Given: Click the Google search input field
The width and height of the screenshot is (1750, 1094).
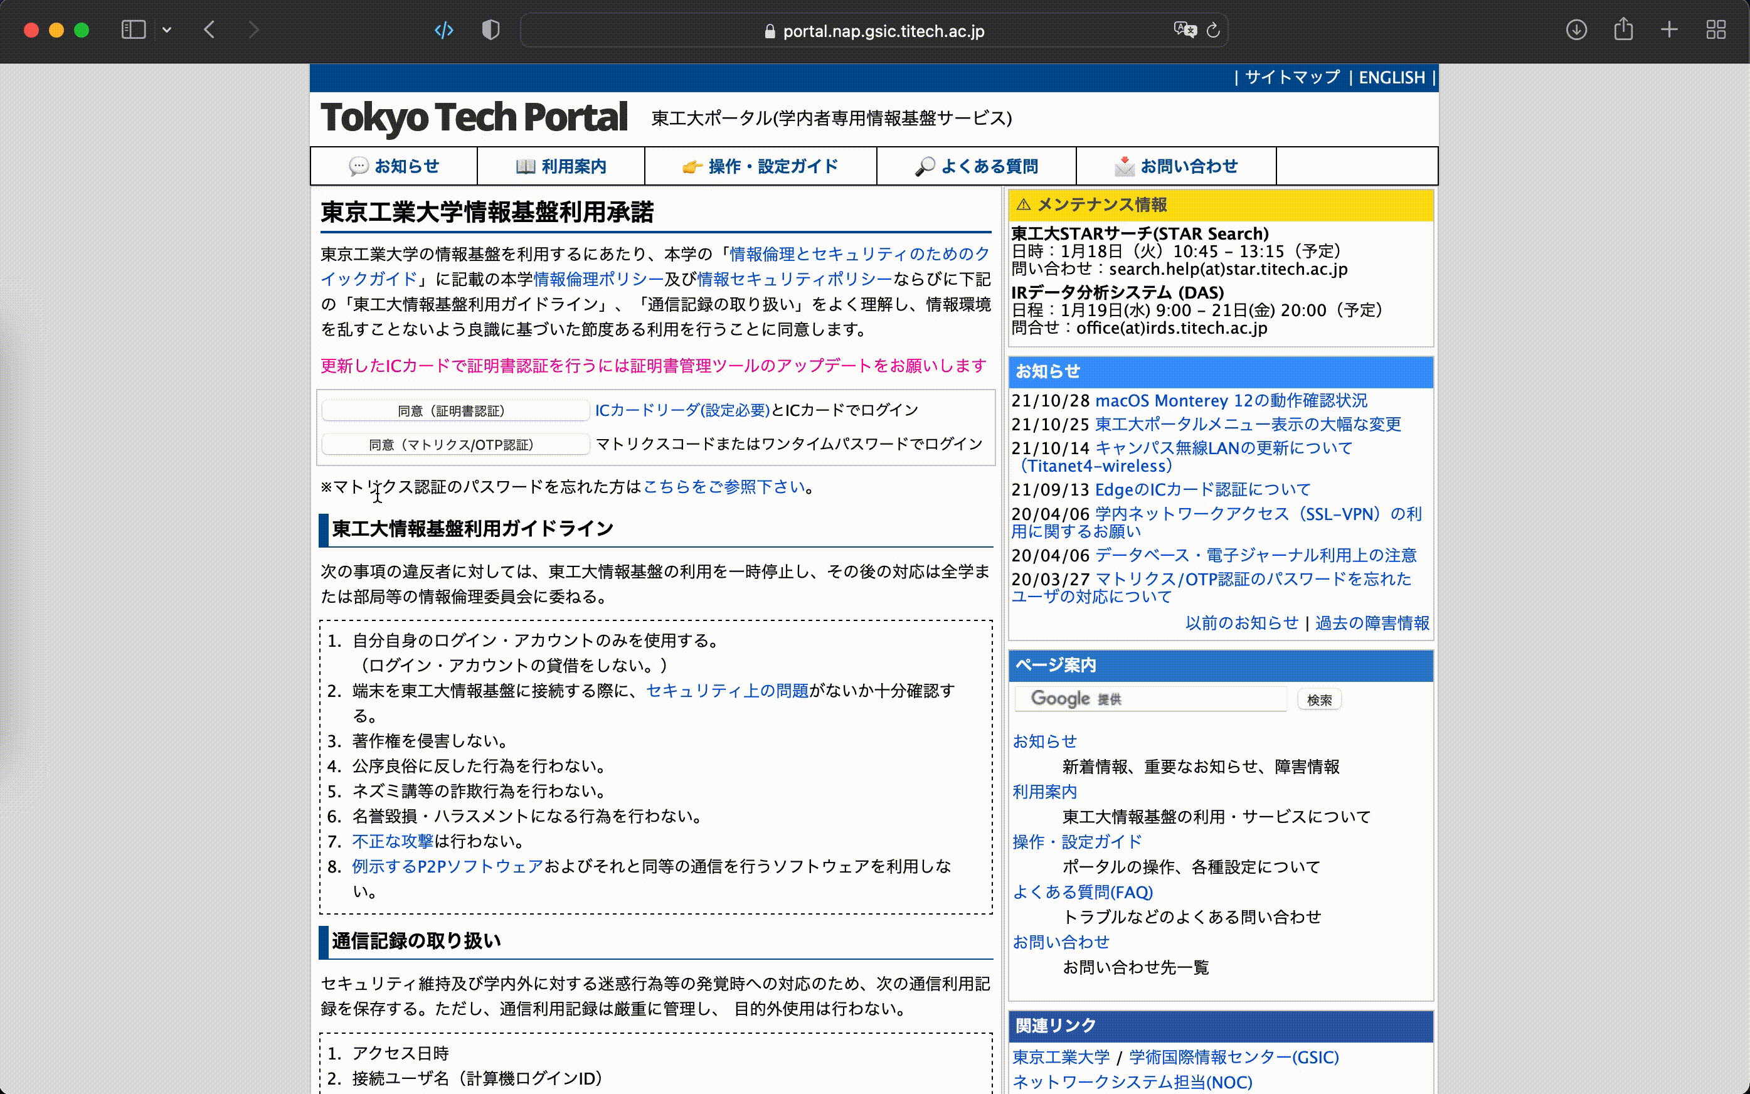Looking at the screenshot, I should [1150, 699].
